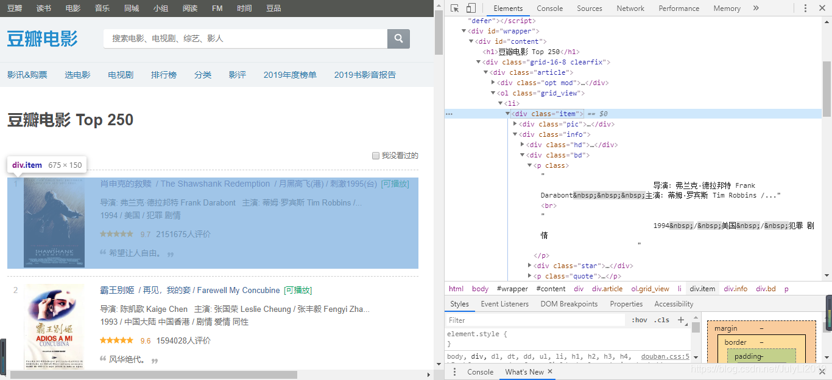
Task: Switch to the Console tab
Action: click(x=550, y=9)
